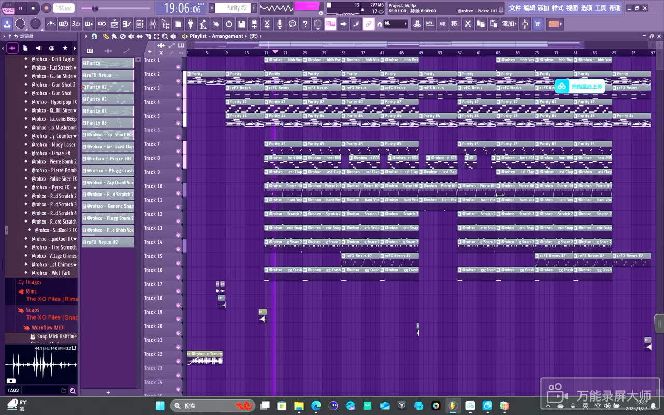Image resolution: width=664 pixels, height=415 pixels.
Task: Click the stop playback button
Action: (x=33, y=8)
